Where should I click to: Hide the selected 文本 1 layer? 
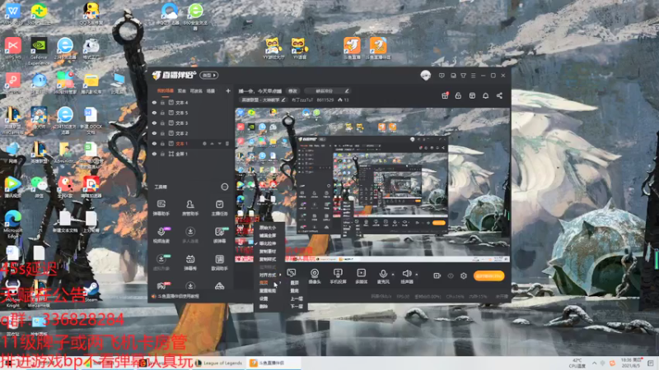coord(154,143)
